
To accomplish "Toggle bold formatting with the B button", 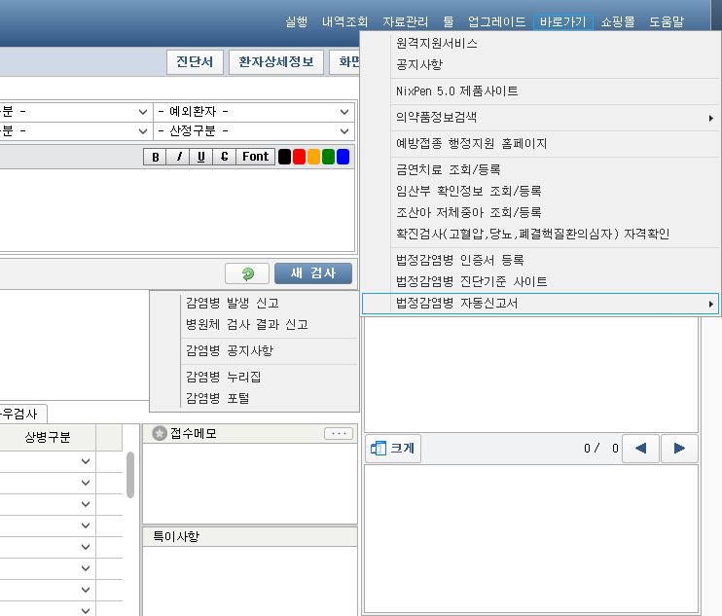I will click(x=155, y=157).
